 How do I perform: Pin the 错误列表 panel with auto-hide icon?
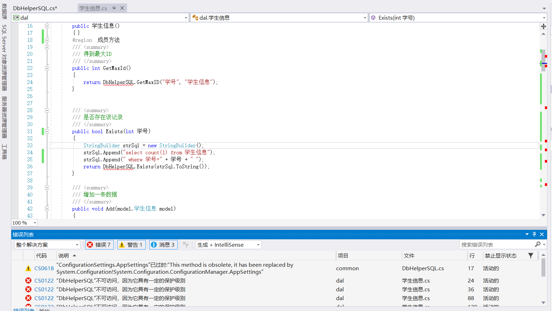(534, 234)
